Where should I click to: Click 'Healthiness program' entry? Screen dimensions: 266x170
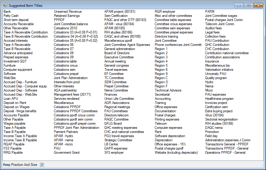[219, 98]
